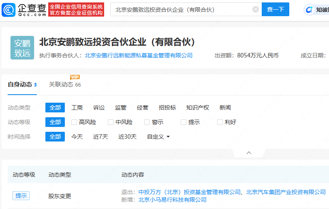Select the 近7天 time filter
329x209 pixels.
coord(100,137)
